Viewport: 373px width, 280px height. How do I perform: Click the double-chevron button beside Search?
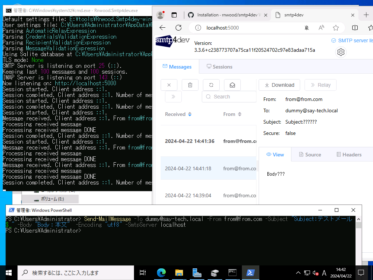pos(173,97)
